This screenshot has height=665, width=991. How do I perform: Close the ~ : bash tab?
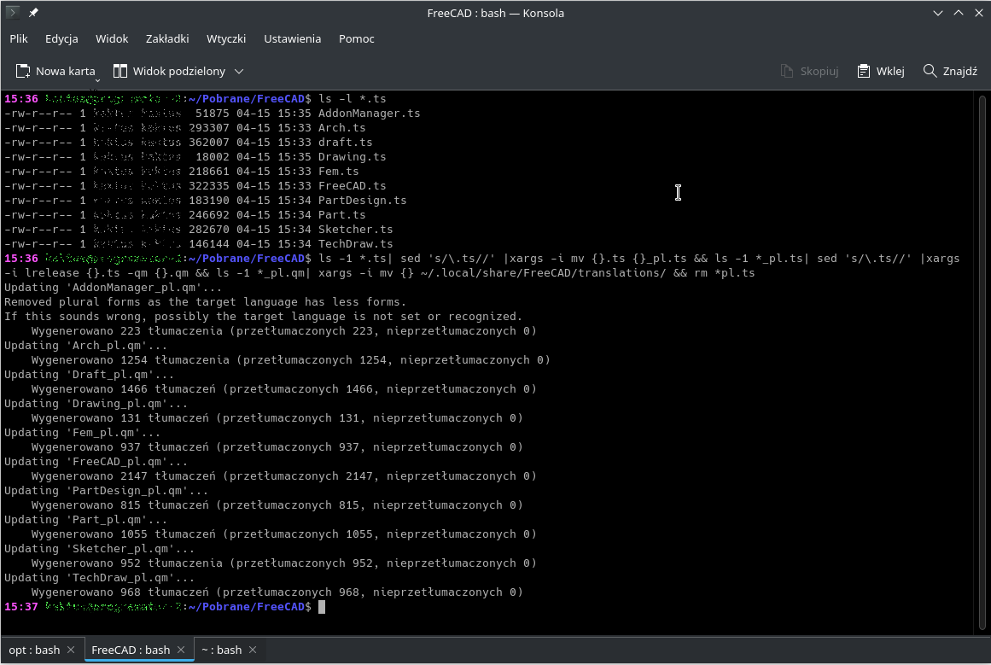(253, 650)
